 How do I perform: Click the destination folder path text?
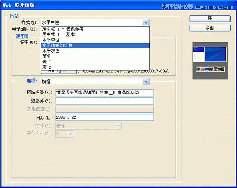pyautogui.click(x=123, y=72)
